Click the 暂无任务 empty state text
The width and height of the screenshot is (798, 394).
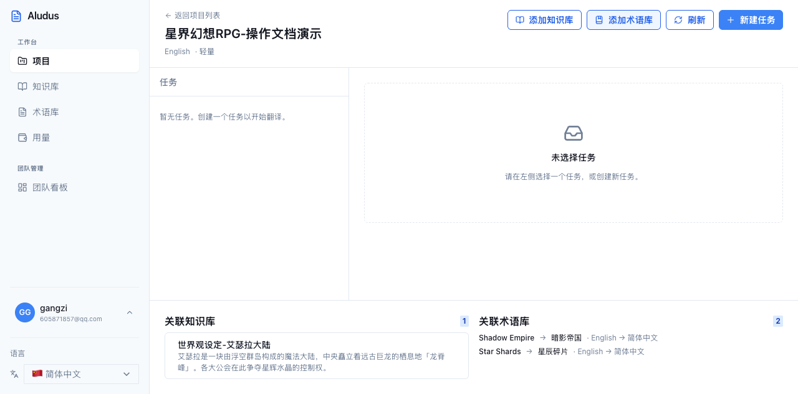pyautogui.click(x=223, y=116)
